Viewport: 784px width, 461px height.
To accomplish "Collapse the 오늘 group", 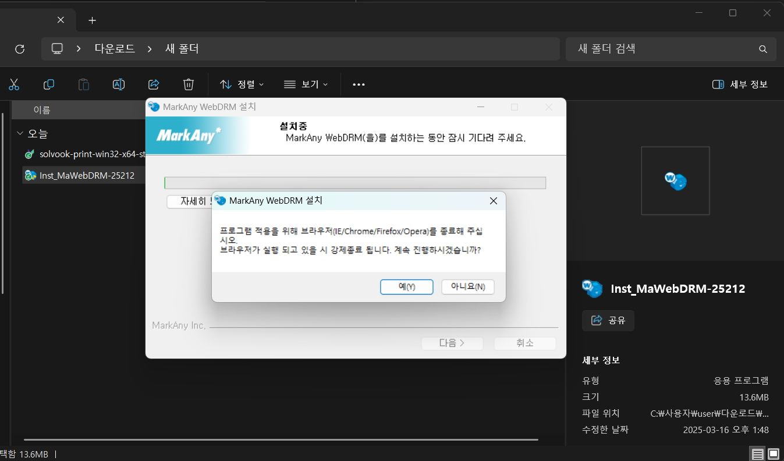I will pyautogui.click(x=20, y=133).
